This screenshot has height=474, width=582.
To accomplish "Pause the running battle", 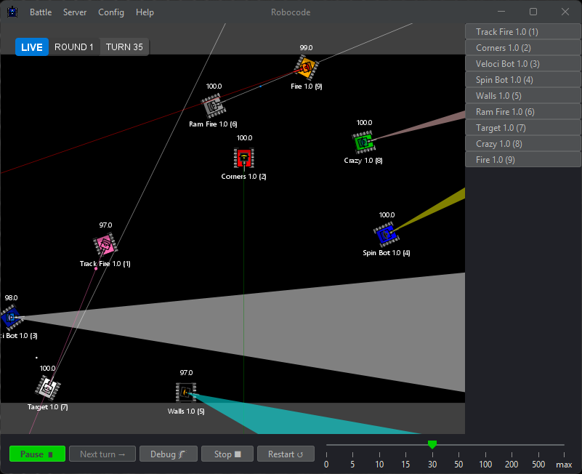I will [x=37, y=454].
